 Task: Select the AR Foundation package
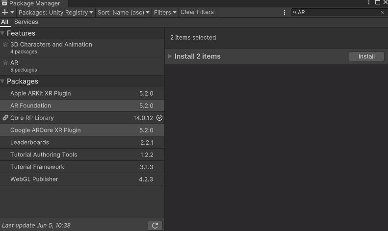[x=82, y=105]
